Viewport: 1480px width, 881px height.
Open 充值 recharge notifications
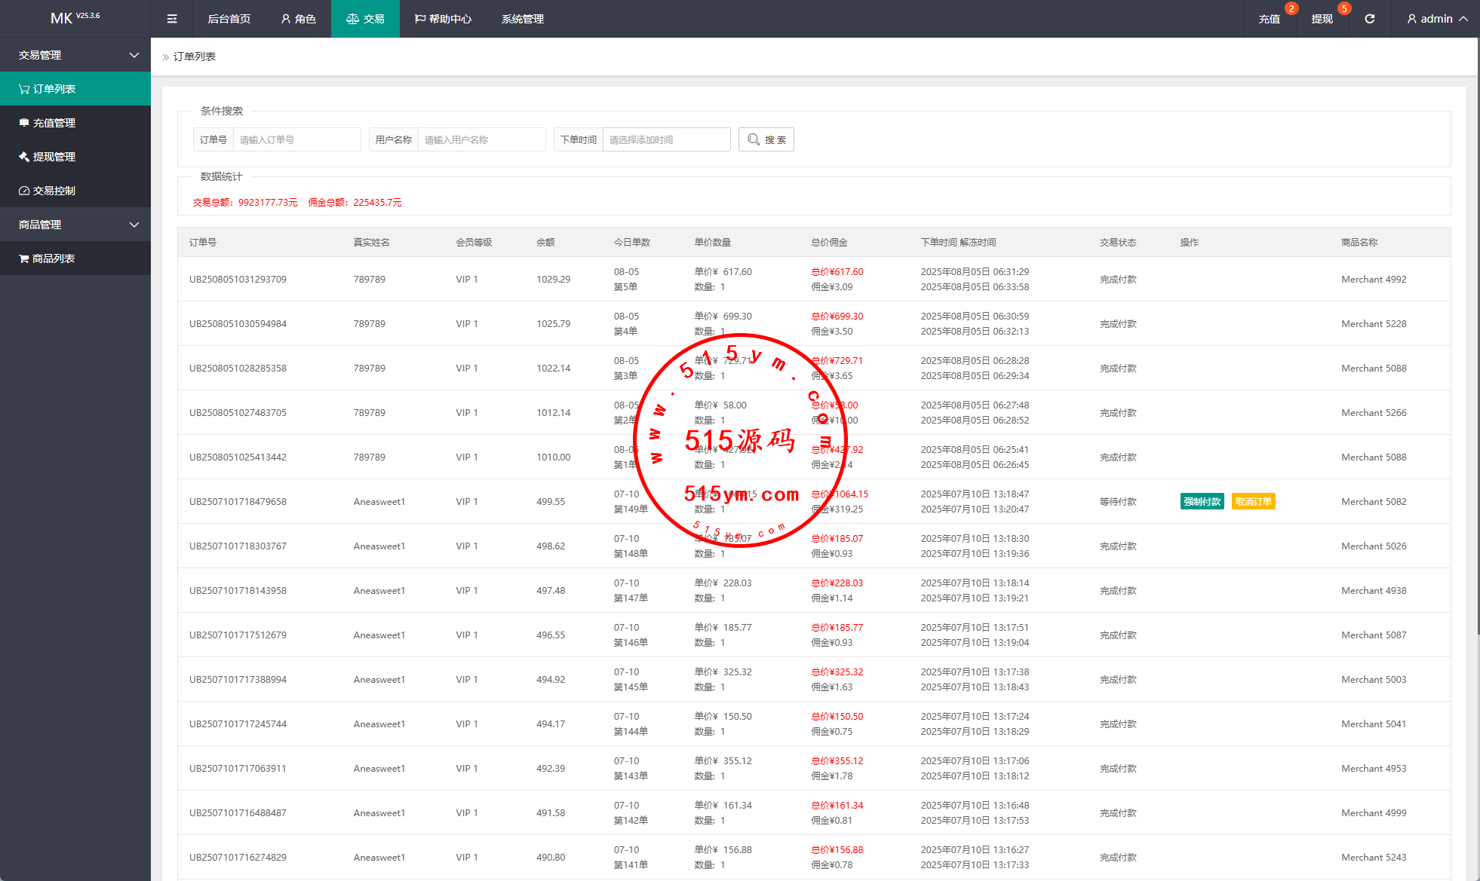click(1270, 19)
